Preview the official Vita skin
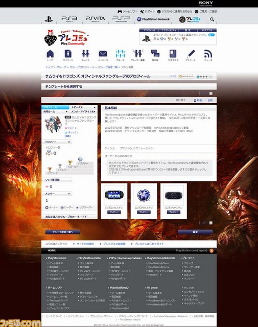This screenshot has height=327, width=258. (114, 212)
